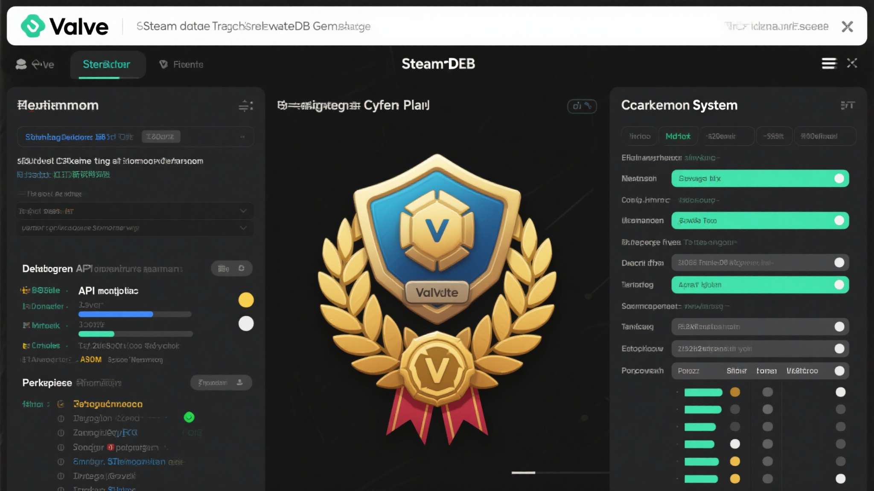Click the blue subtitle link under the Meutiemmom description
Screen dimensions: 874x491
pyautogui.click(x=64, y=175)
